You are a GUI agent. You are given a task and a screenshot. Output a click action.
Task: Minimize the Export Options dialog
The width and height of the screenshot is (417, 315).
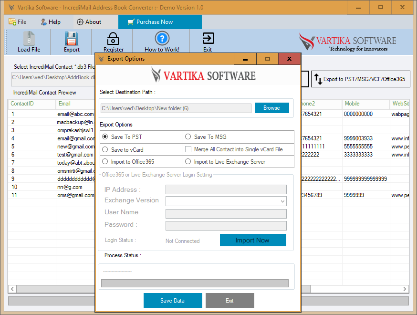click(x=245, y=59)
